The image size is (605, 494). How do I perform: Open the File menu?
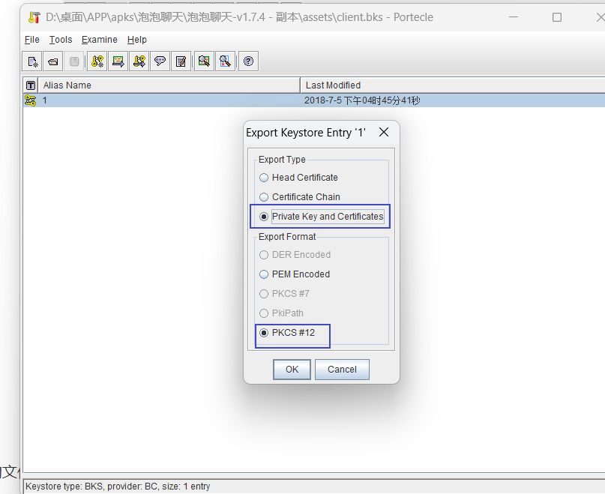point(32,40)
